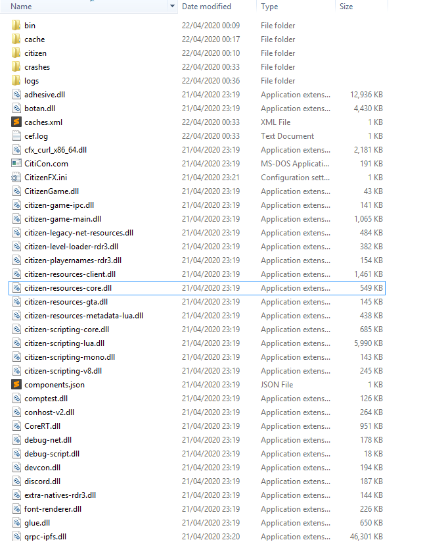448x542 pixels.
Task: Click the 21/04/2020 23:21 date cell
Action: (x=211, y=178)
